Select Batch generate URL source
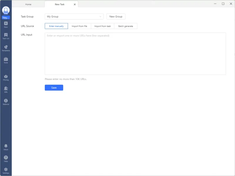 coord(126,26)
